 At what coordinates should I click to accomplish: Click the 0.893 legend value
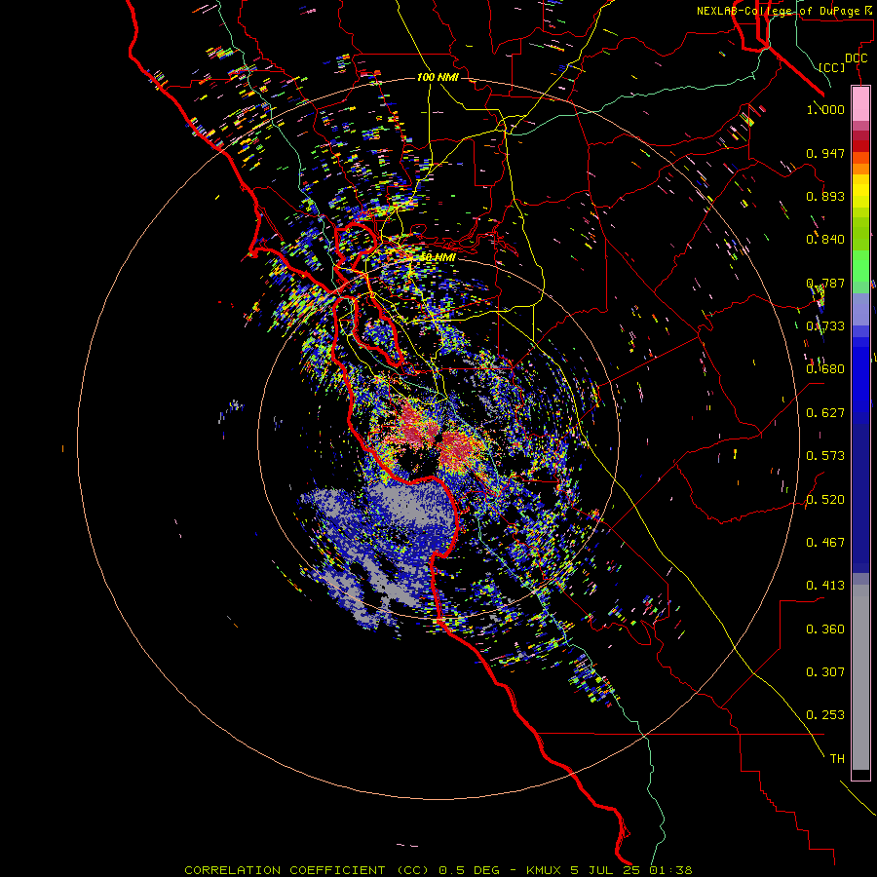click(825, 196)
